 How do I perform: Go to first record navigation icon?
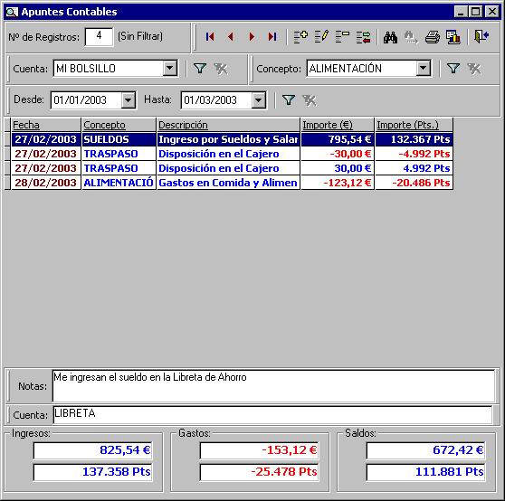point(210,37)
